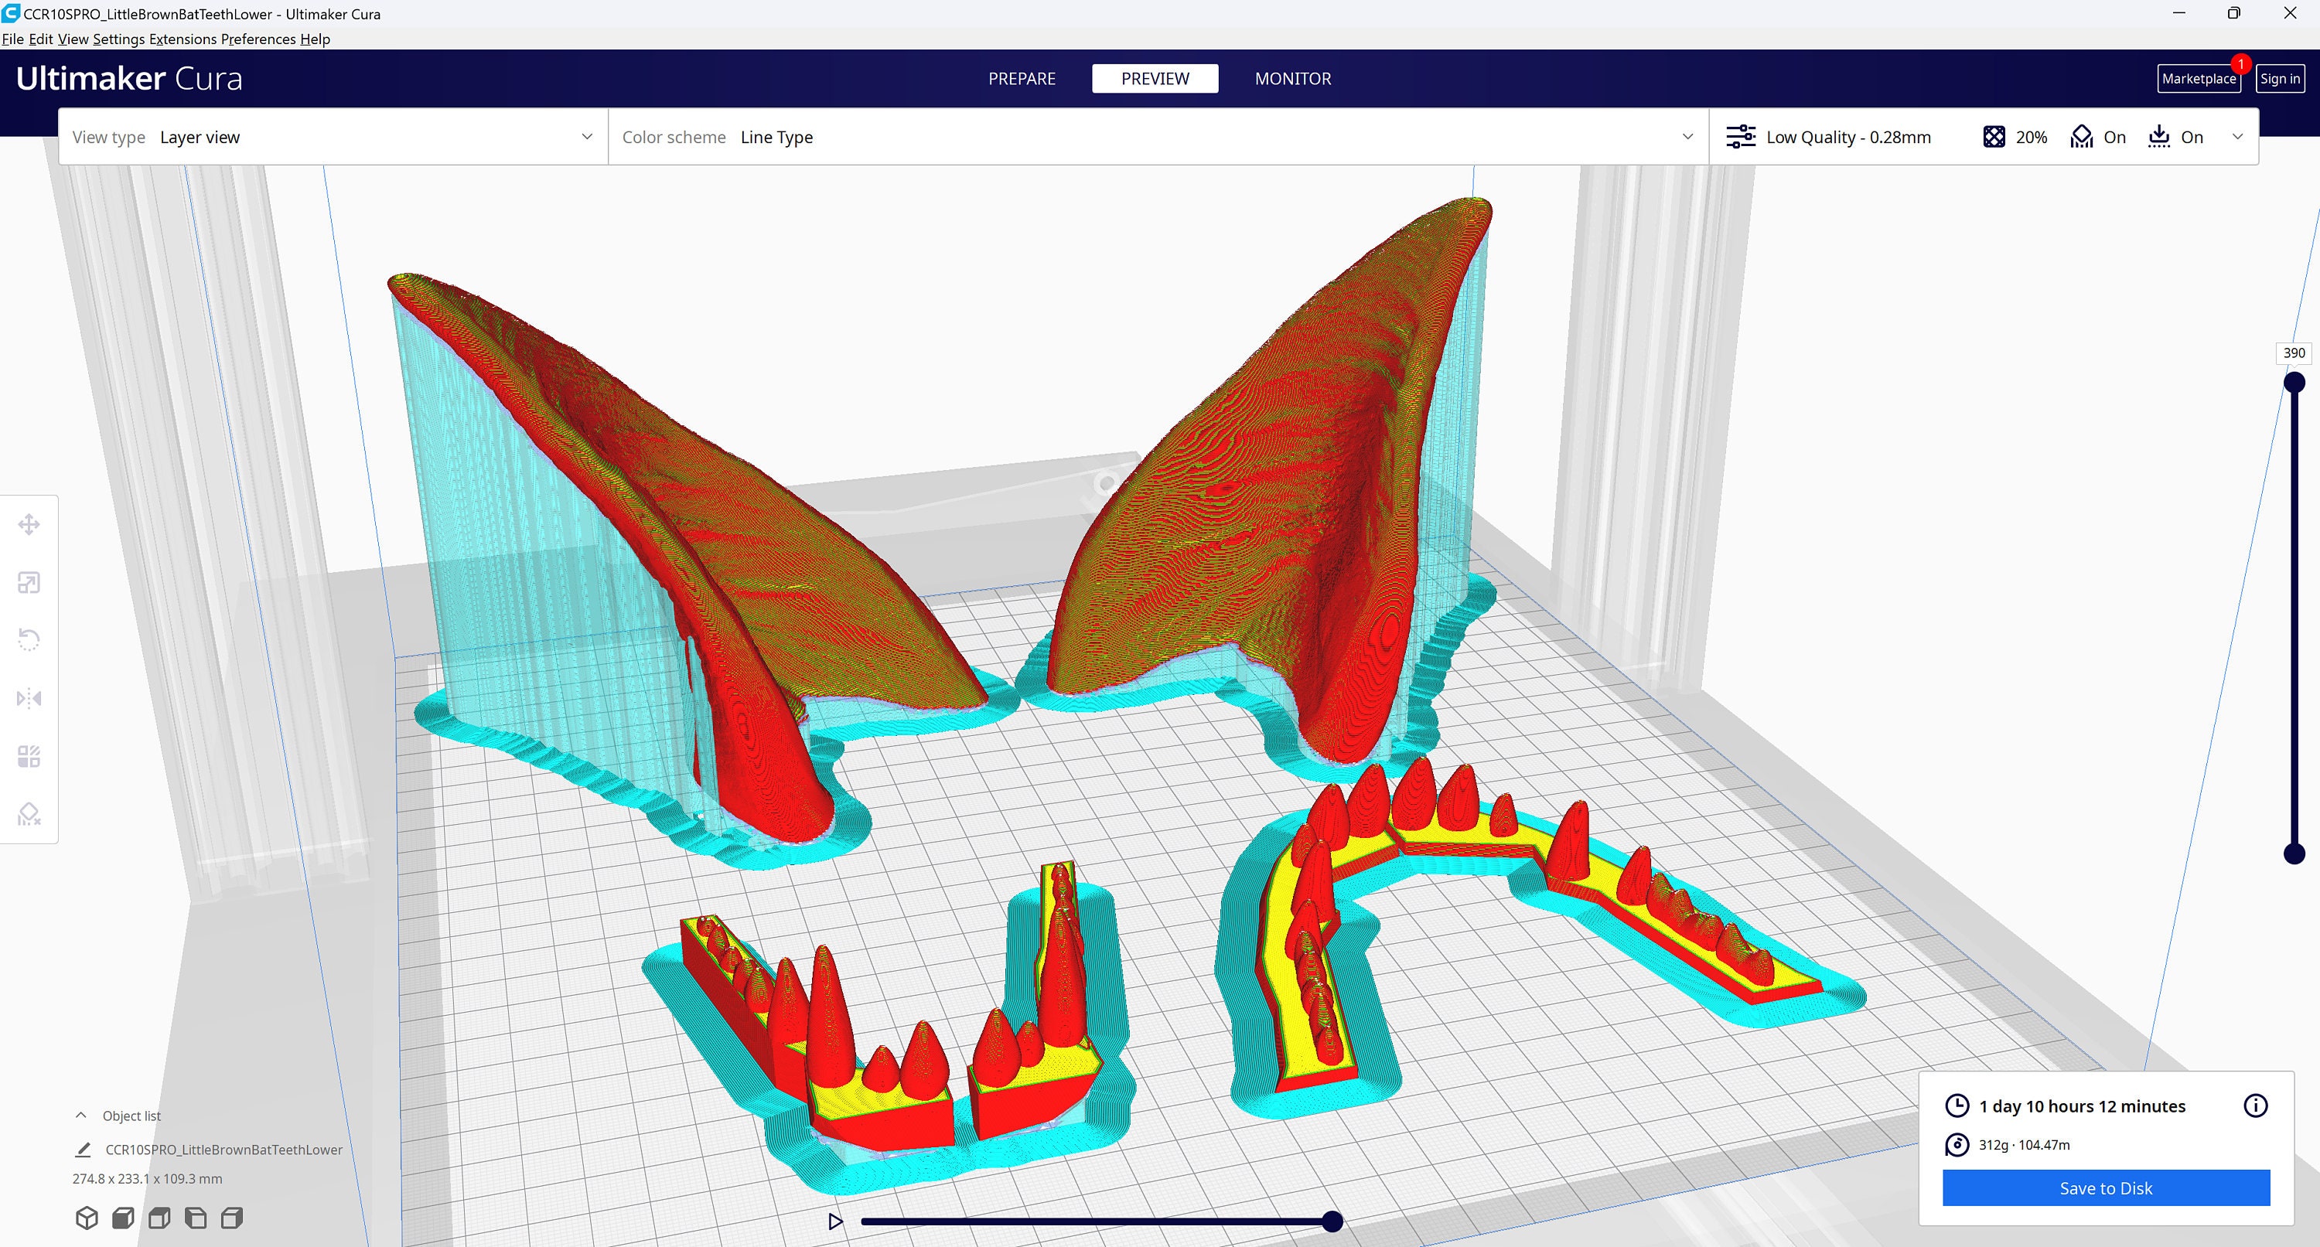Open the Color scheme dropdown

point(1687,137)
